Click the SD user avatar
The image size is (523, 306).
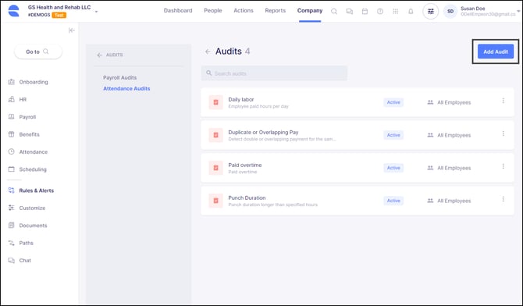[x=450, y=12]
